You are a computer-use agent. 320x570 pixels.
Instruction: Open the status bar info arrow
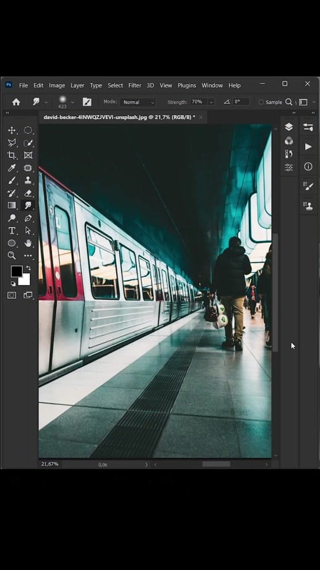[146, 464]
